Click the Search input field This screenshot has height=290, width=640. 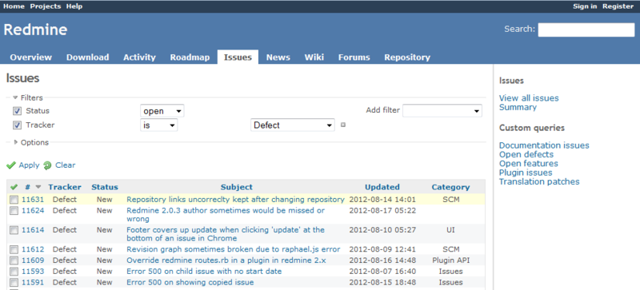pos(586,30)
